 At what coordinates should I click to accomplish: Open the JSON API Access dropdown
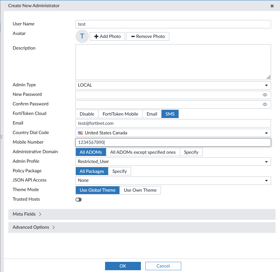173,181
